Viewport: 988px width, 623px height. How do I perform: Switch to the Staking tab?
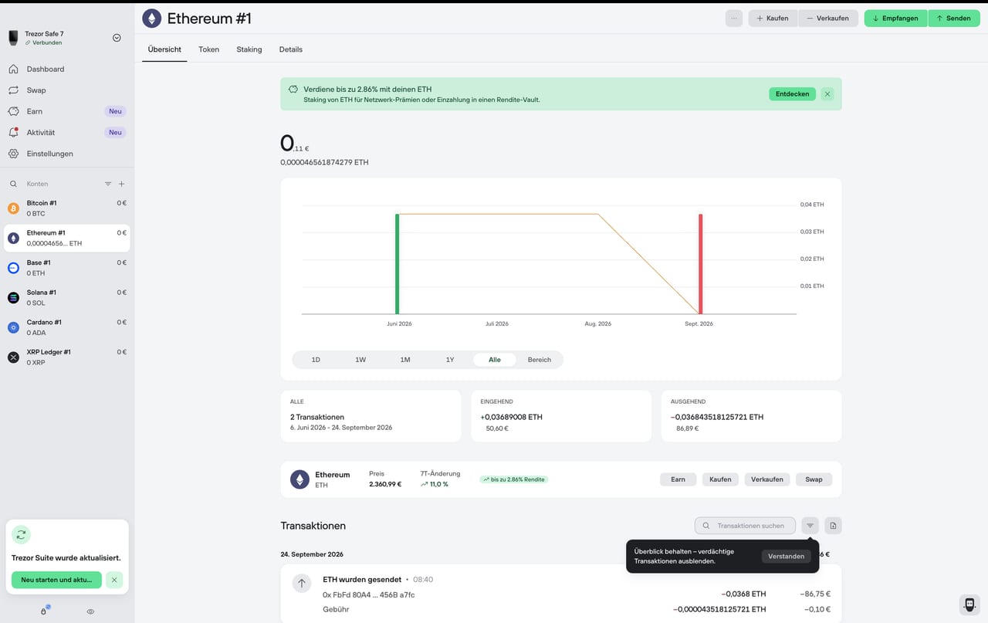(x=249, y=49)
